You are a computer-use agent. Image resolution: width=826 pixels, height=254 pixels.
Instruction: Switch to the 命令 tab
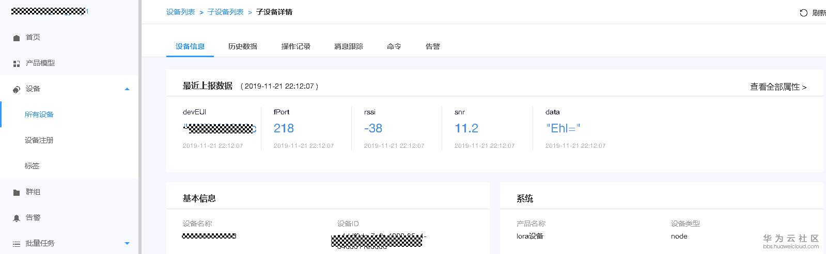tap(394, 46)
